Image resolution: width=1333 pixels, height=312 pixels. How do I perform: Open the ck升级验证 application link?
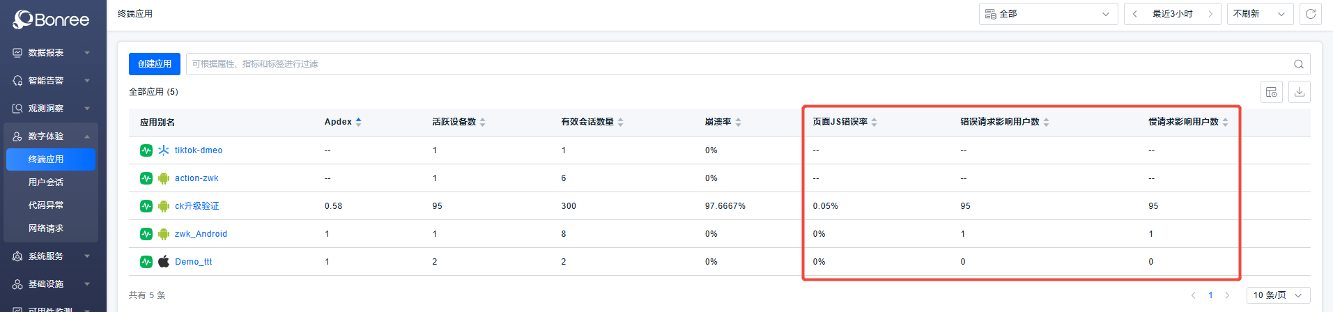point(197,206)
